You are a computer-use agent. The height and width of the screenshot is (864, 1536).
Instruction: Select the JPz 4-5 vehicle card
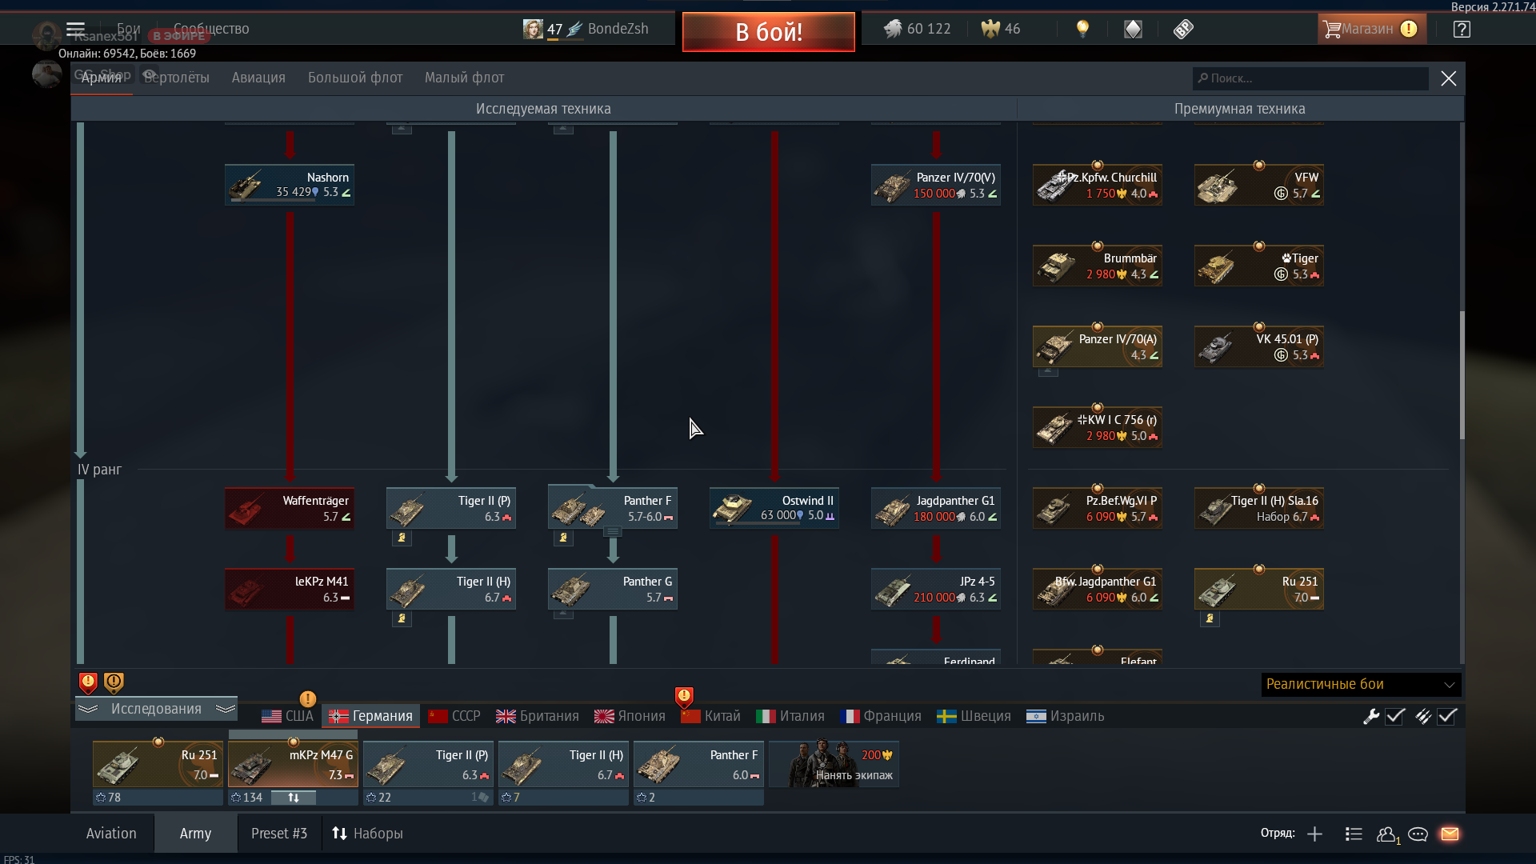click(x=936, y=589)
